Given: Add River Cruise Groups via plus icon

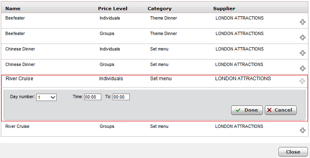Looking at the screenshot, I should click(x=303, y=130).
